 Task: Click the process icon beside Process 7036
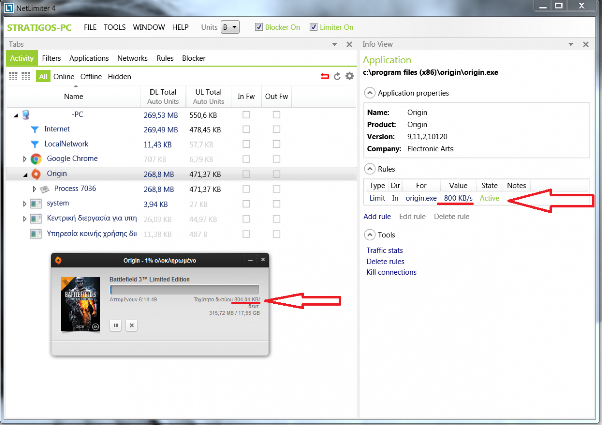pyautogui.click(x=45, y=189)
